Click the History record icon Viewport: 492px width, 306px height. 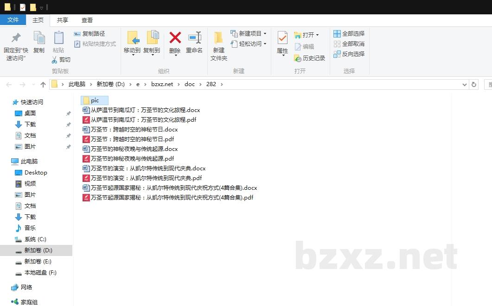(298, 58)
